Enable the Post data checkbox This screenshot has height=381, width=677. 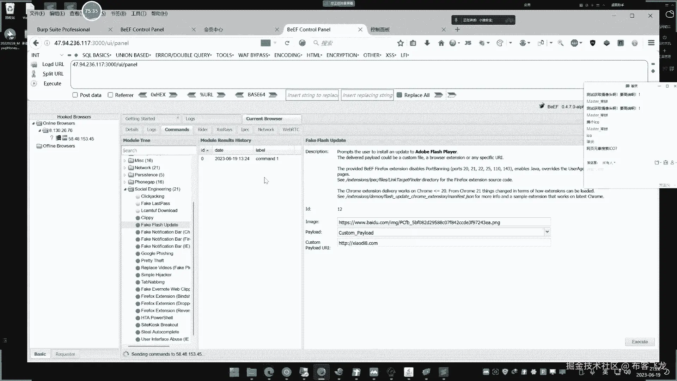[x=75, y=95]
